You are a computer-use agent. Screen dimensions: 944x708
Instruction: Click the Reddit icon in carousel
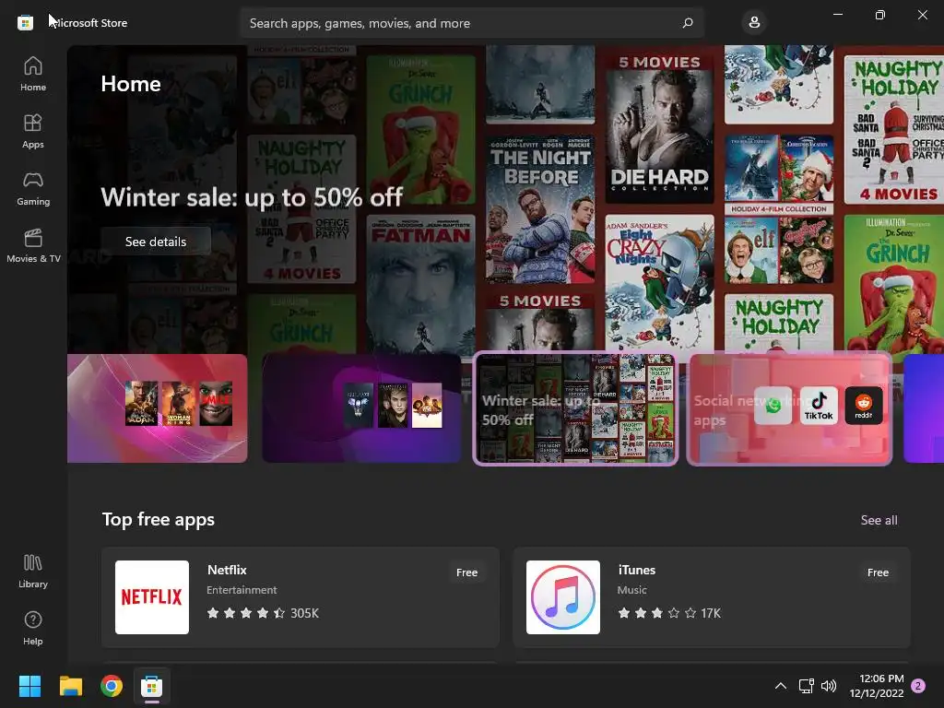point(864,406)
